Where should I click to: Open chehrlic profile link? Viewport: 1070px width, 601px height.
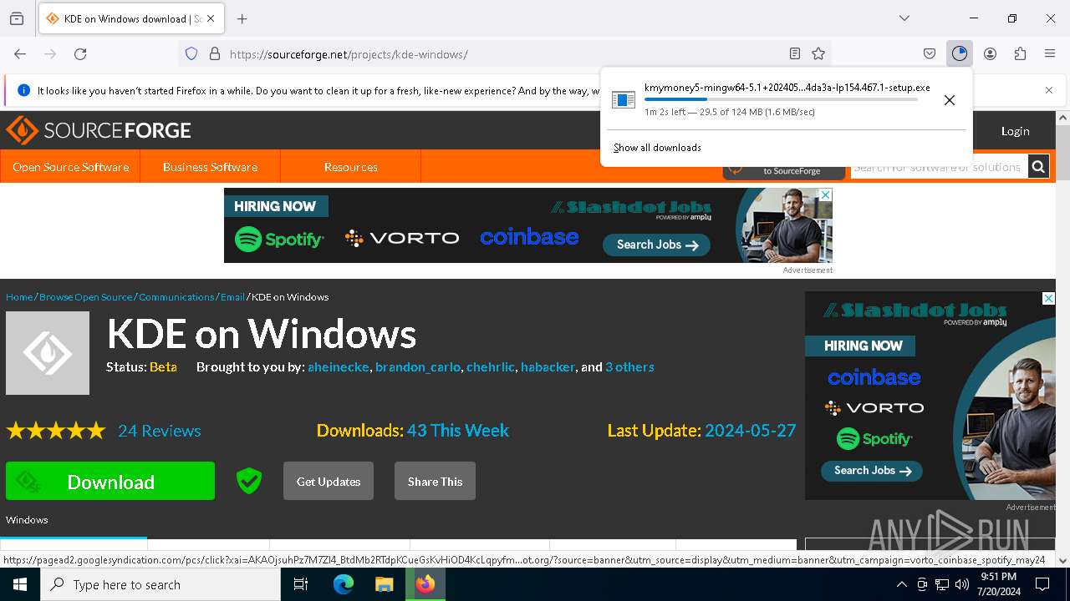491,367
